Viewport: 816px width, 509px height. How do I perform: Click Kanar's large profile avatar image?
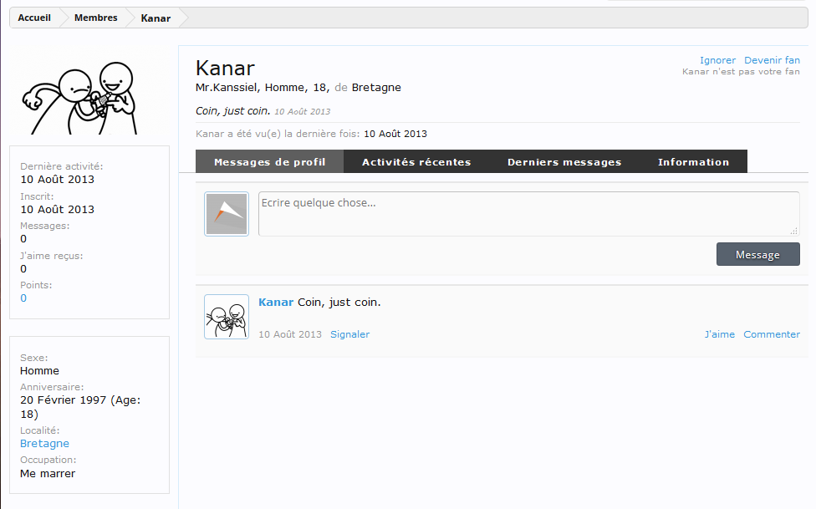(x=89, y=96)
